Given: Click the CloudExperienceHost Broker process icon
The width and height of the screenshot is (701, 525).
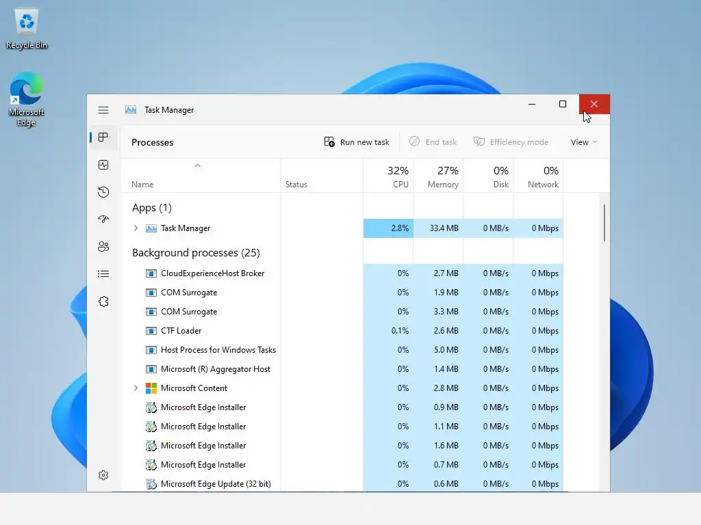Looking at the screenshot, I should tap(151, 273).
